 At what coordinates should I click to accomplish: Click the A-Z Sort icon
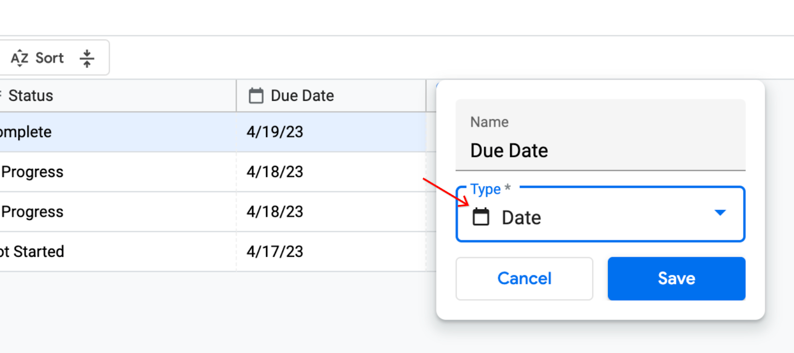pyautogui.click(x=20, y=57)
